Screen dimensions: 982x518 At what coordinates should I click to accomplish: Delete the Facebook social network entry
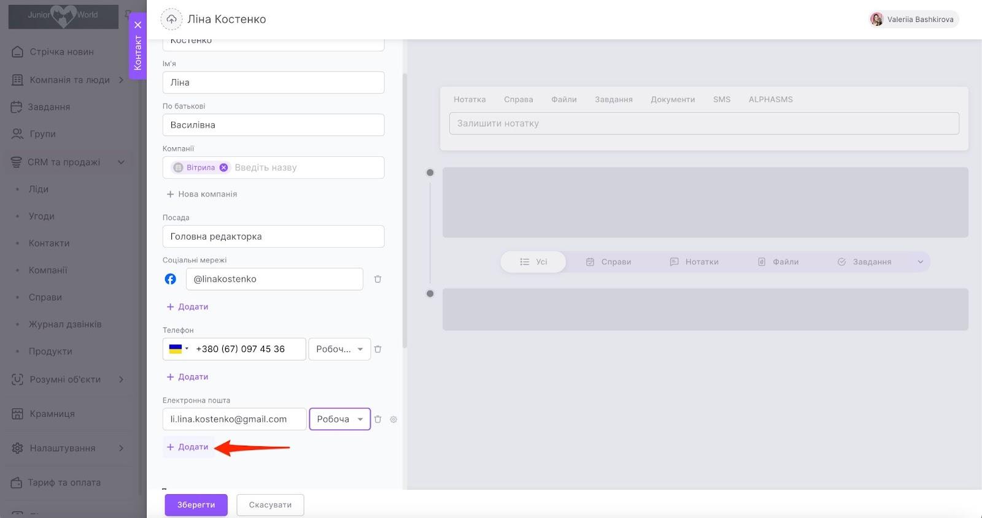(x=377, y=279)
